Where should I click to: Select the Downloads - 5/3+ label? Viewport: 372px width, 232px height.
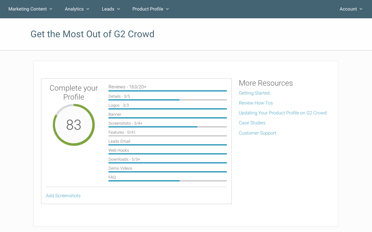(x=124, y=159)
